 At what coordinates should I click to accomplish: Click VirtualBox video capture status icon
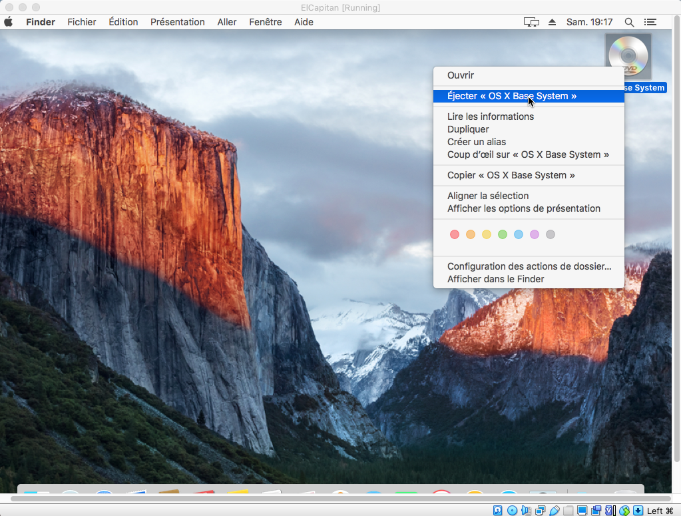point(596,511)
